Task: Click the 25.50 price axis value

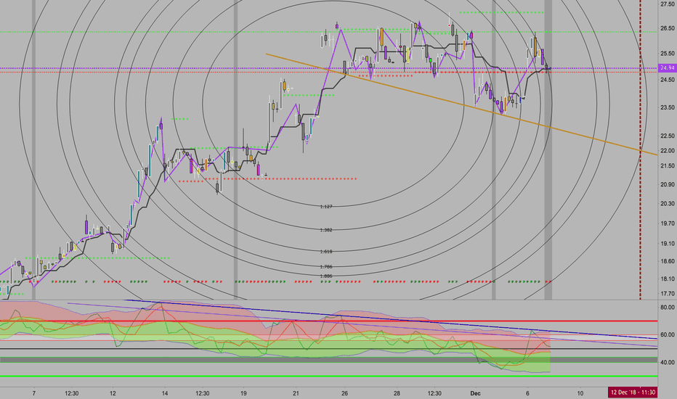Action: pos(667,54)
